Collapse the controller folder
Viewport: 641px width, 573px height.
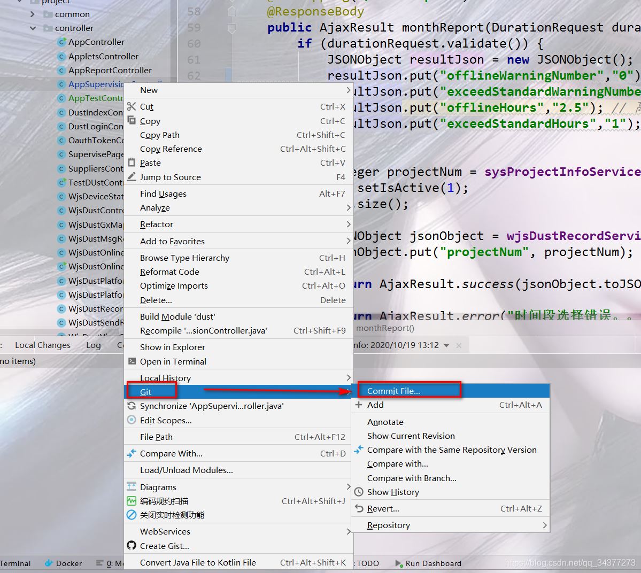click(x=33, y=28)
